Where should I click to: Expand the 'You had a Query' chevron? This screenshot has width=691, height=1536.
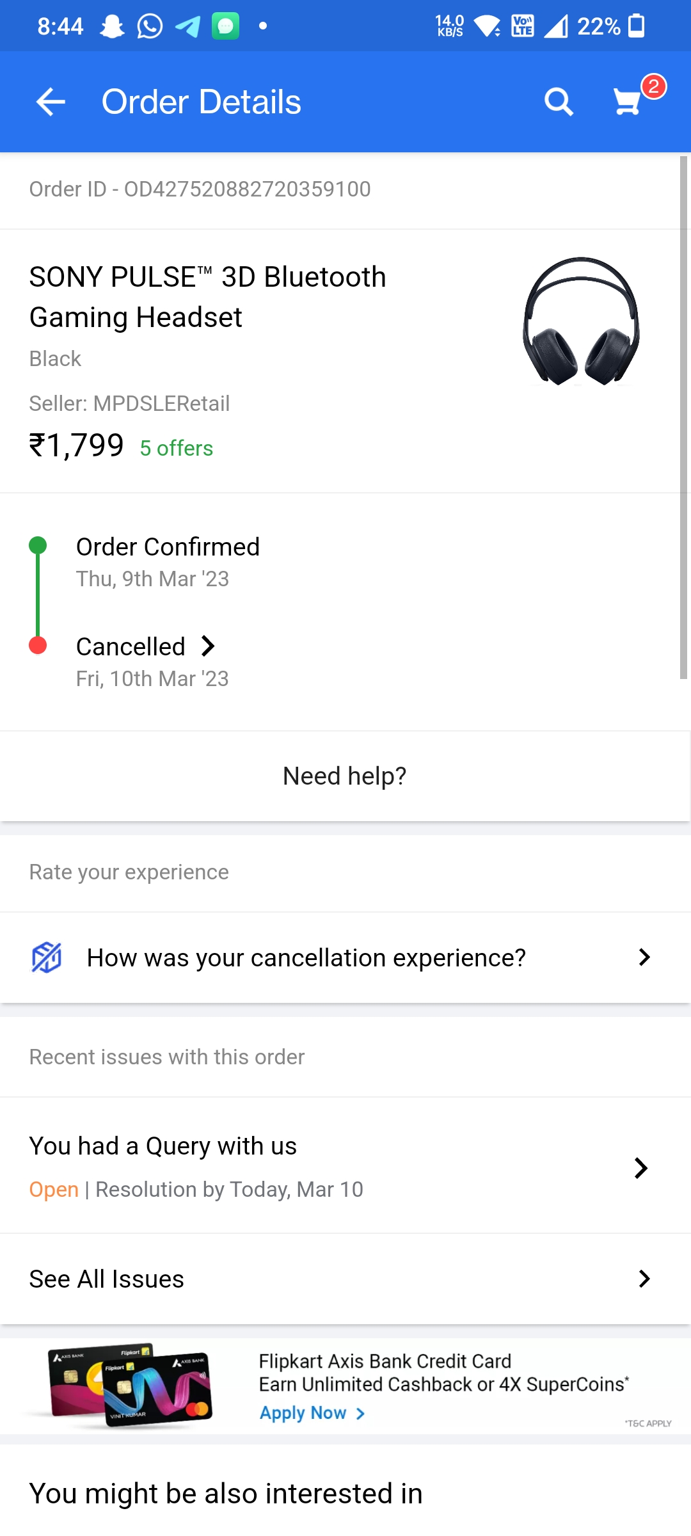641,1168
